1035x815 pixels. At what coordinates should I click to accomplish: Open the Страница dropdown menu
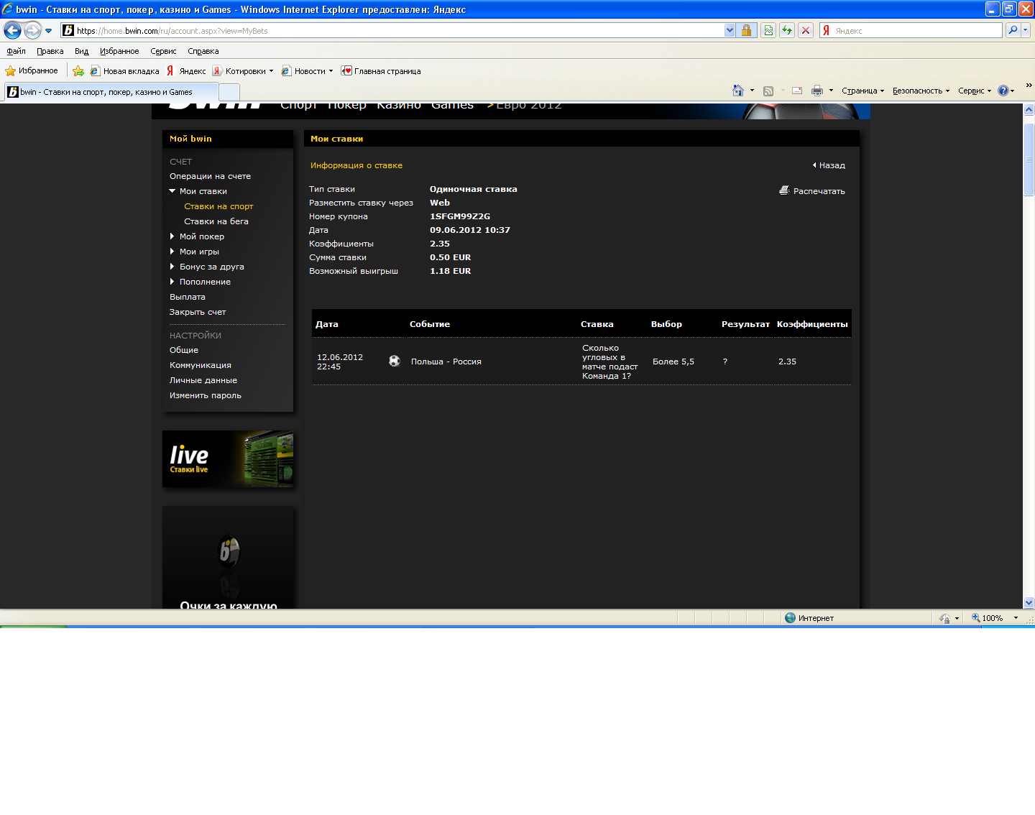pyautogui.click(x=862, y=91)
